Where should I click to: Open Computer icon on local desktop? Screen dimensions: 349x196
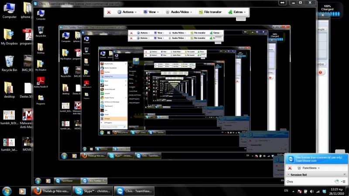[9, 10]
